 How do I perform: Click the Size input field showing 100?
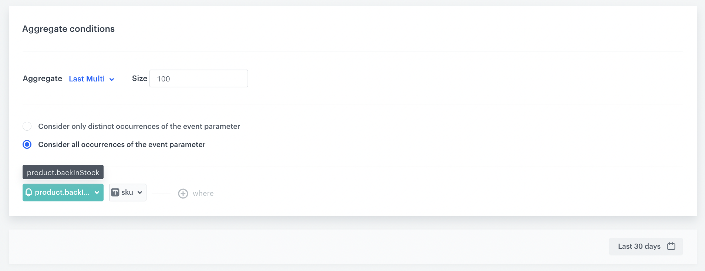[199, 78]
